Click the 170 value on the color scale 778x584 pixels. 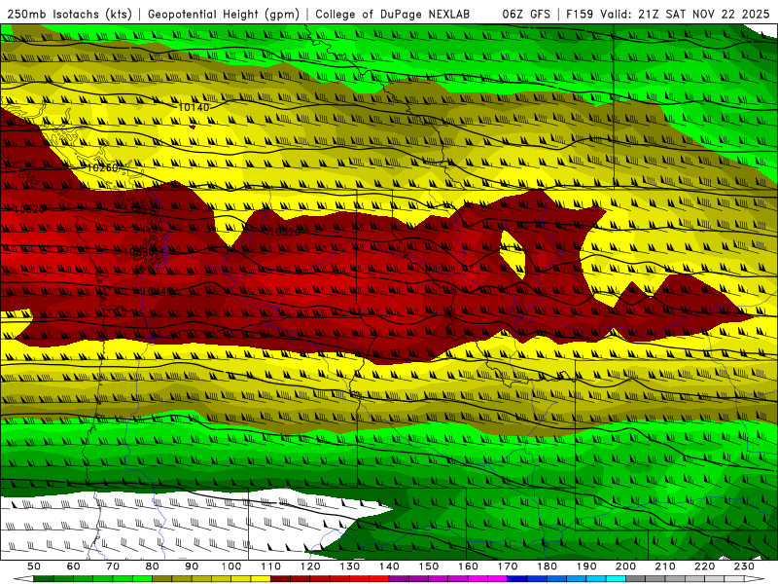[x=508, y=566]
